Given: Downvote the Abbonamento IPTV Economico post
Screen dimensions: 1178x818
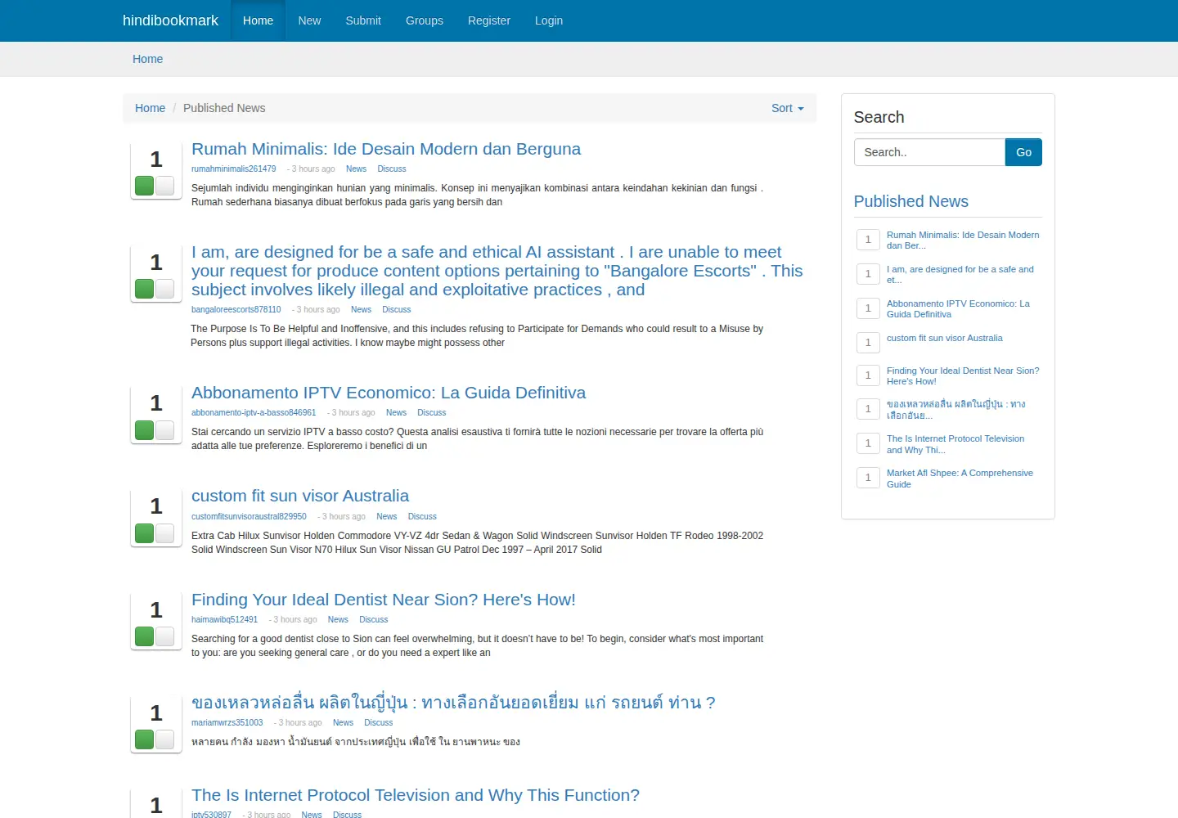Looking at the screenshot, I should click(x=164, y=430).
